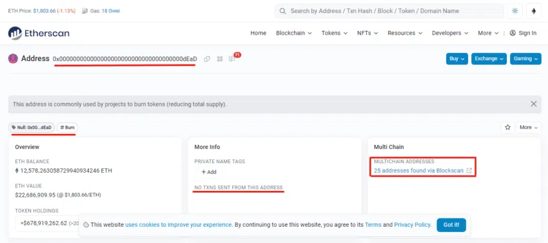
Task: Open comments icon with 71 badge
Action: click(x=232, y=59)
